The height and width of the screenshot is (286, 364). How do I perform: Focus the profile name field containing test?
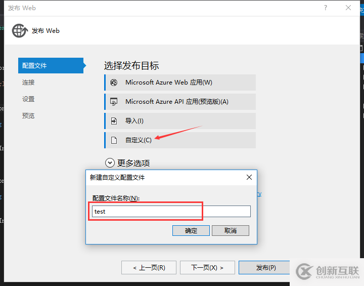(x=171, y=212)
